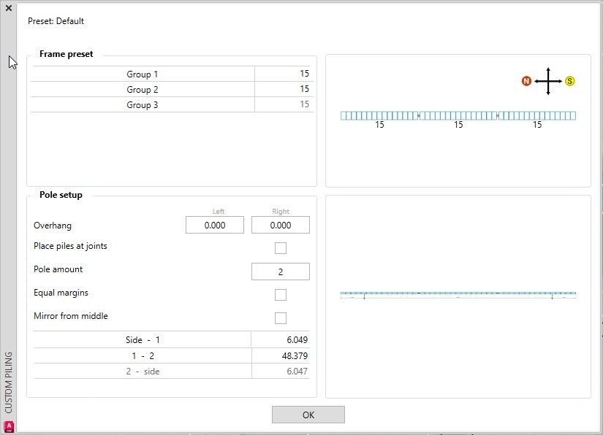Click the Left overhang input field
The height and width of the screenshot is (435, 603).
pos(215,226)
